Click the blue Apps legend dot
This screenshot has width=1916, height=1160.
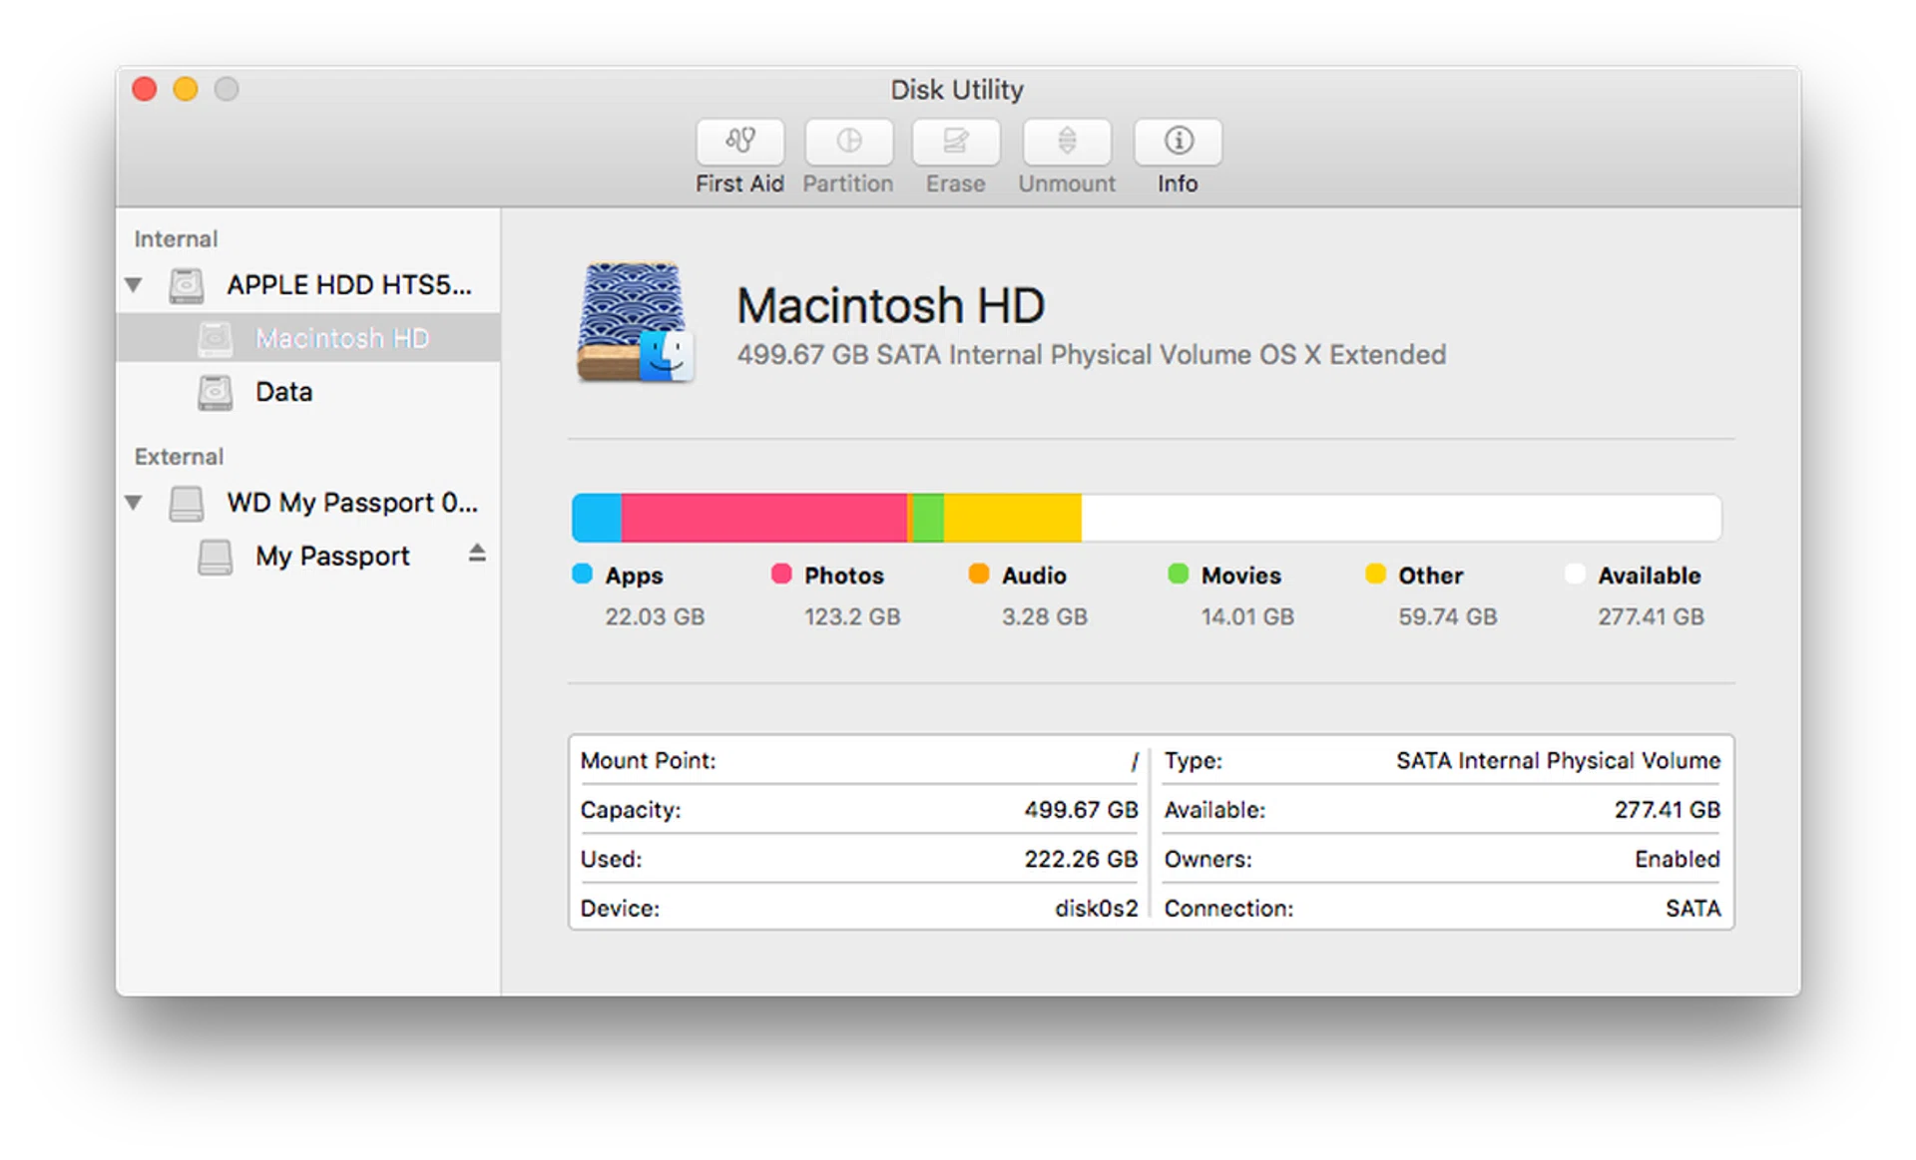pyautogui.click(x=582, y=574)
